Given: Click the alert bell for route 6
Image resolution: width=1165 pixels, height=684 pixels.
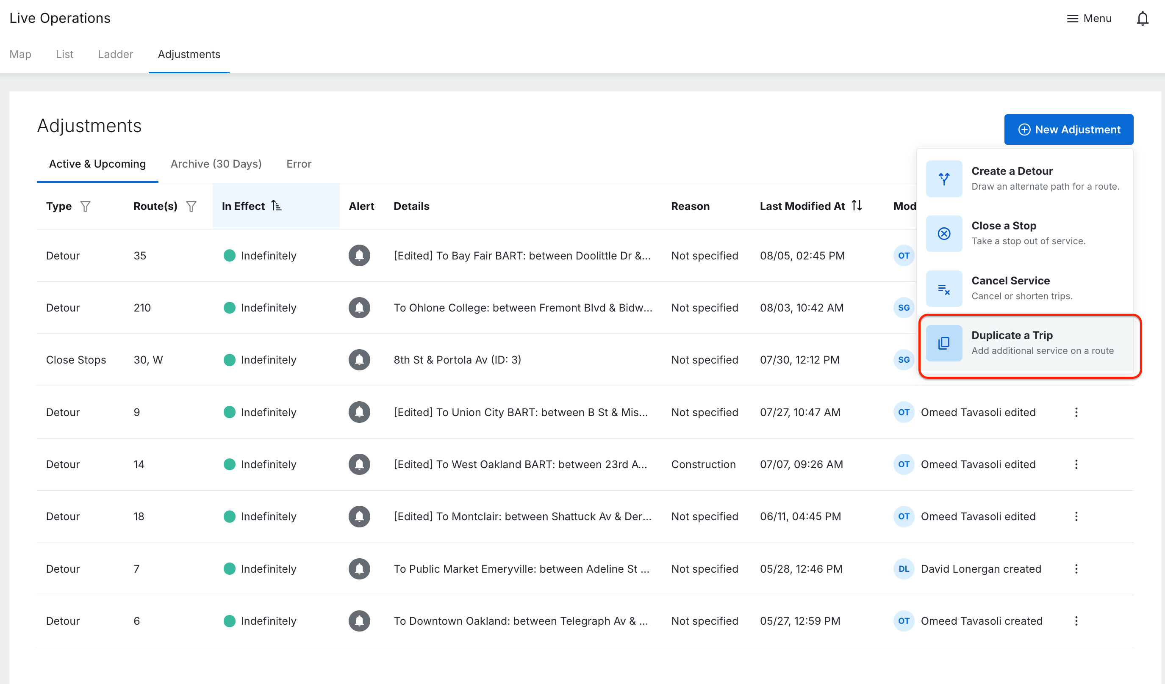Looking at the screenshot, I should [359, 621].
